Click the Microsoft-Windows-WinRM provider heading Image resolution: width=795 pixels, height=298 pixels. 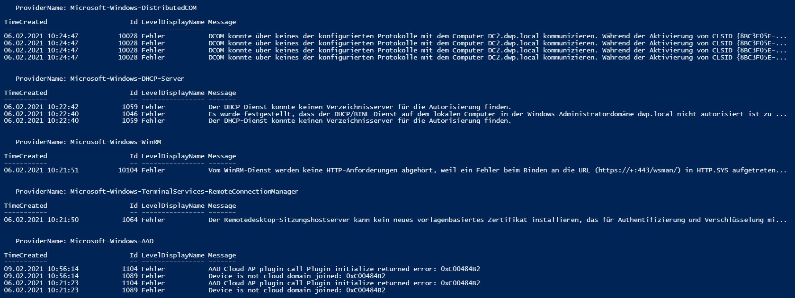tap(89, 142)
